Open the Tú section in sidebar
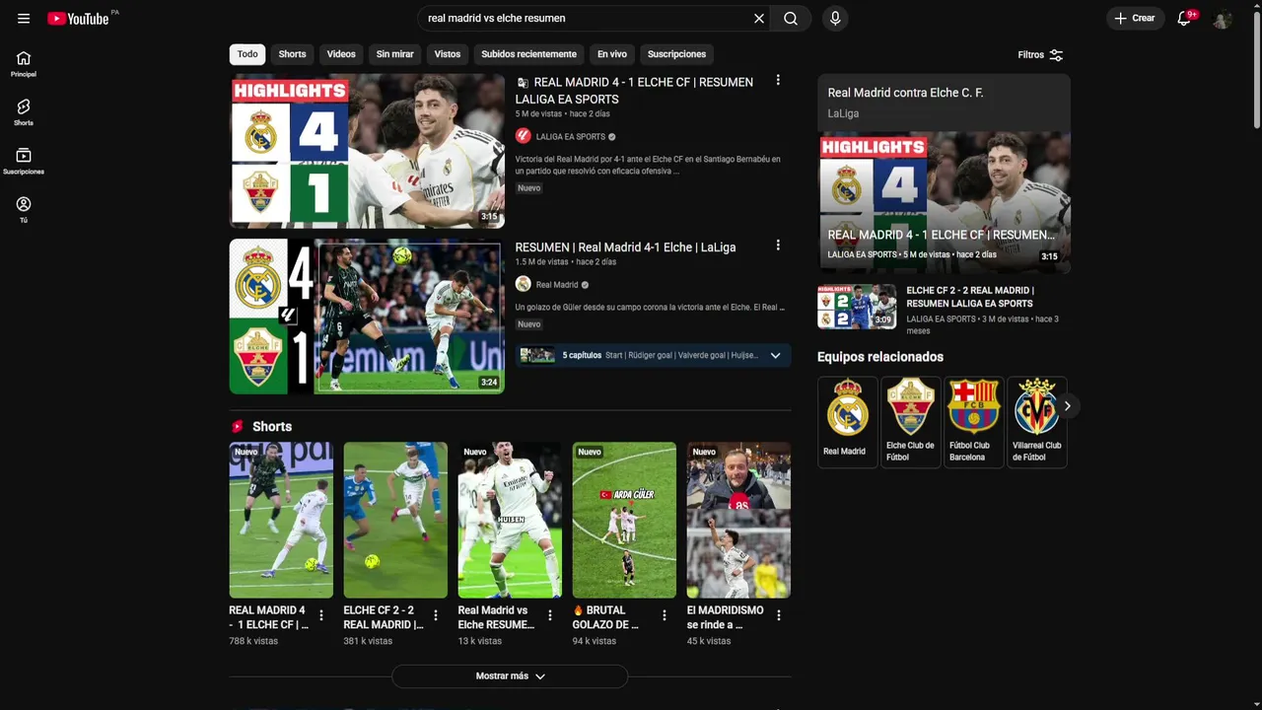 pos(24,209)
